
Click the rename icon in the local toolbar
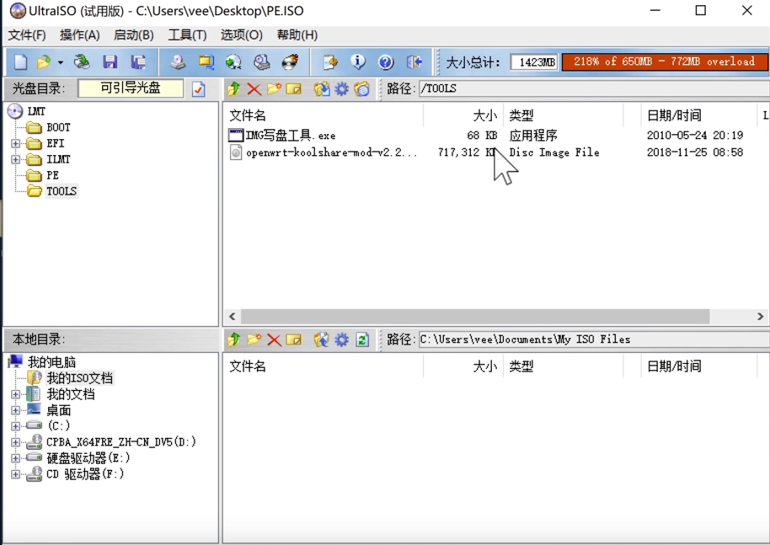click(x=294, y=339)
